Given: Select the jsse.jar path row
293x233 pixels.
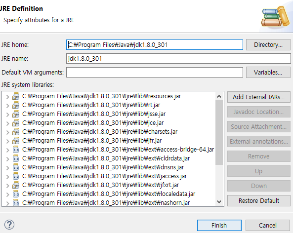Looking at the screenshot, I should click(x=94, y=114).
